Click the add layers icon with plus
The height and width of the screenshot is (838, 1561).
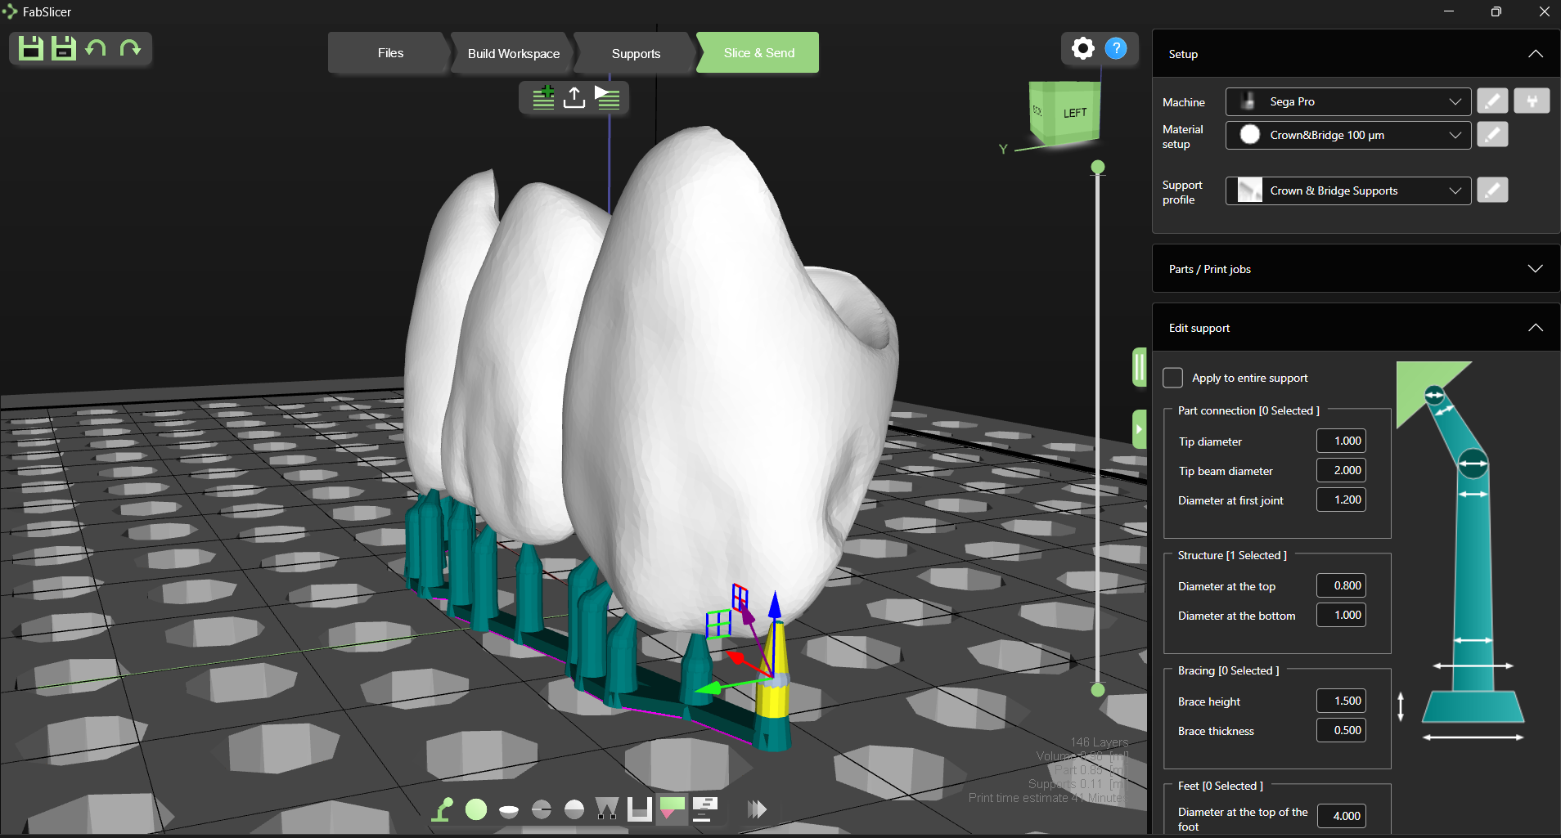(543, 97)
